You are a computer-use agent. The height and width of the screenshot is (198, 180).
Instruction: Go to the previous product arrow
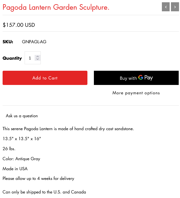(x=165, y=7)
